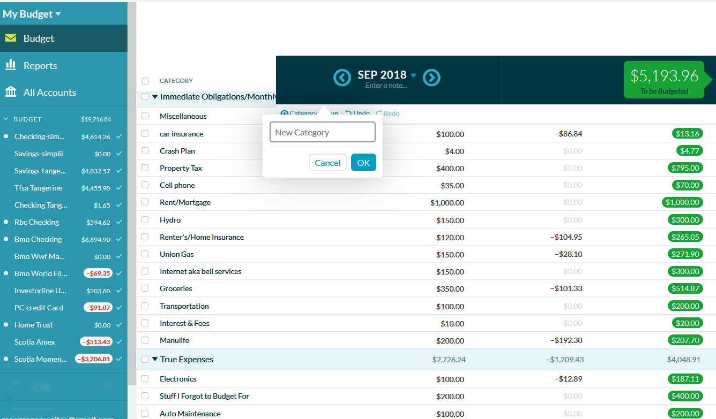Click checkmark next to Checking-sim account
The height and width of the screenshot is (419, 716).
pyautogui.click(x=119, y=136)
